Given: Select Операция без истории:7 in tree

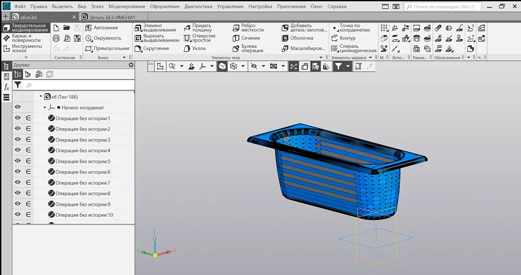Looking at the screenshot, I should 82,183.
